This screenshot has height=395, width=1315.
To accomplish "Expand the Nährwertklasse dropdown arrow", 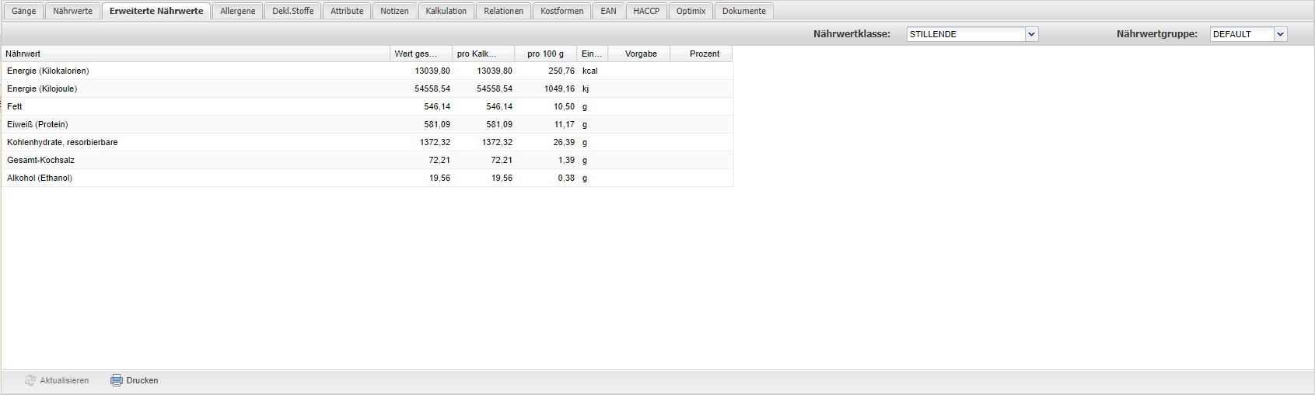I will pos(1032,34).
